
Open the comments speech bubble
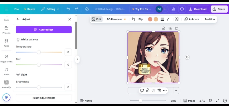[x=182, y=9]
